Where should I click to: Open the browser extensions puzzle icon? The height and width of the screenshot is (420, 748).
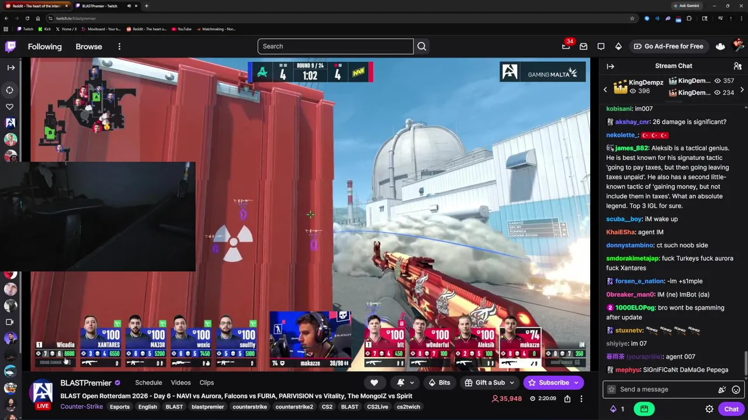pyautogui.click(x=689, y=18)
